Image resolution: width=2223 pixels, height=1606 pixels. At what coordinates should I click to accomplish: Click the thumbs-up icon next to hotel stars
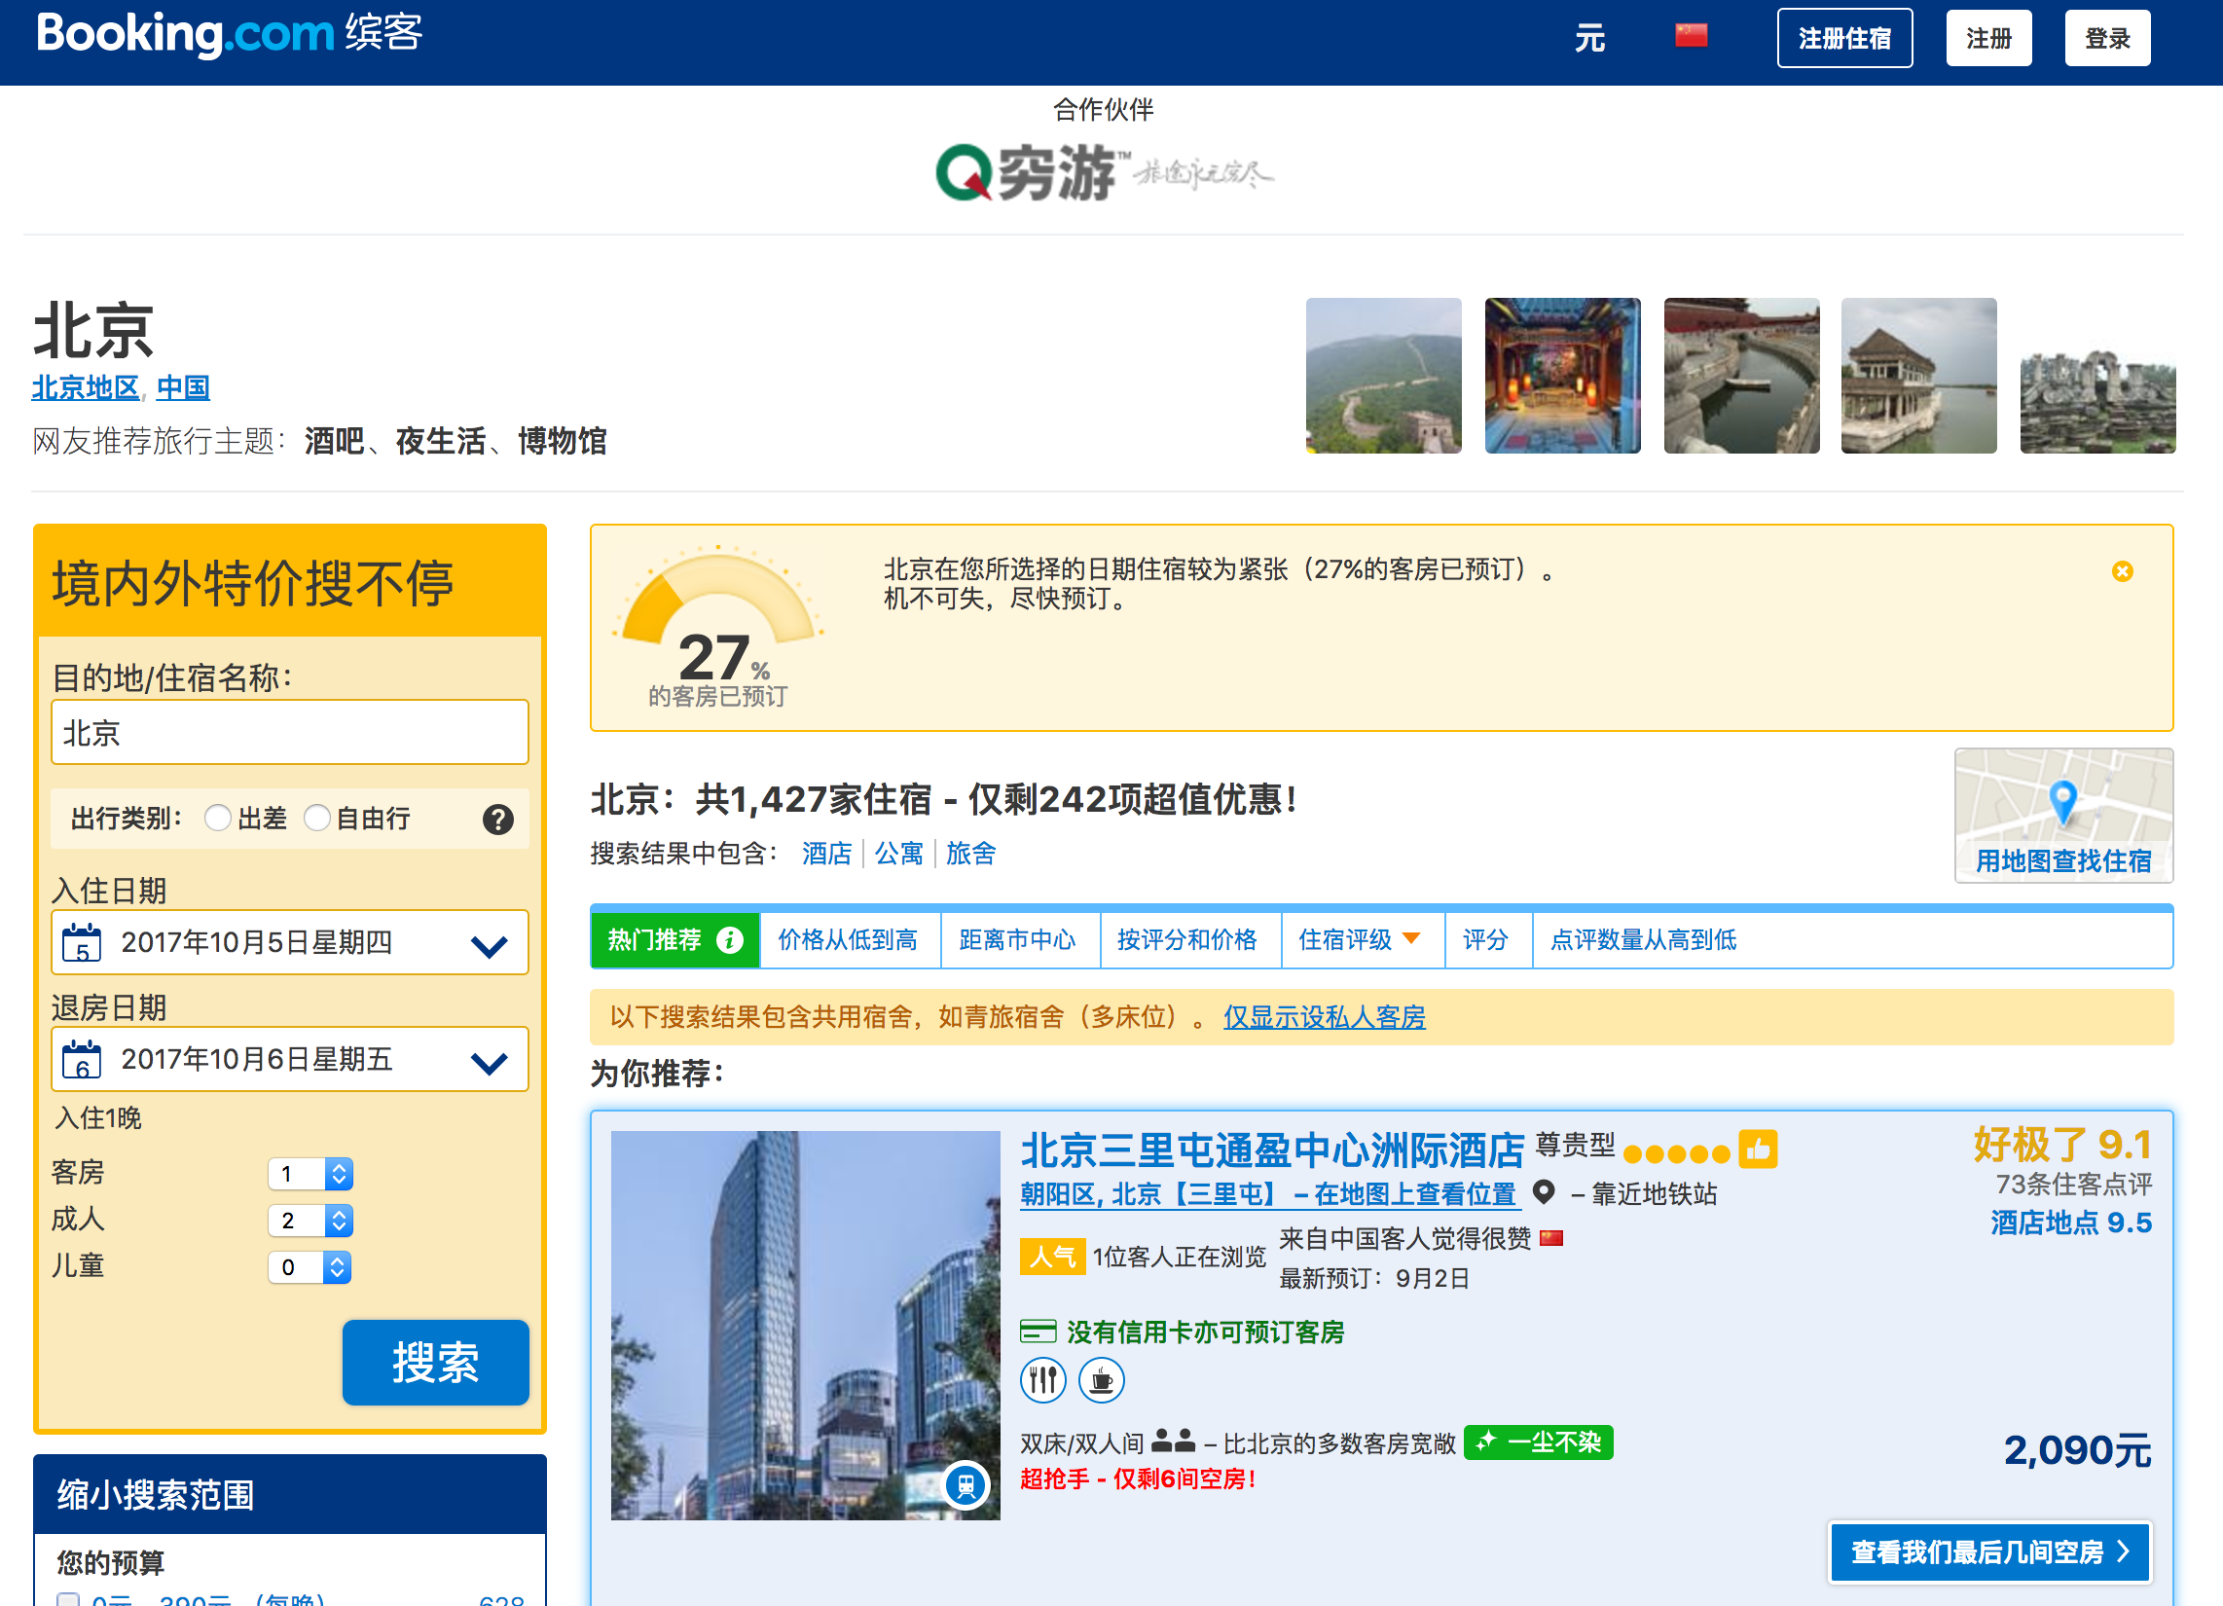(x=1759, y=1151)
